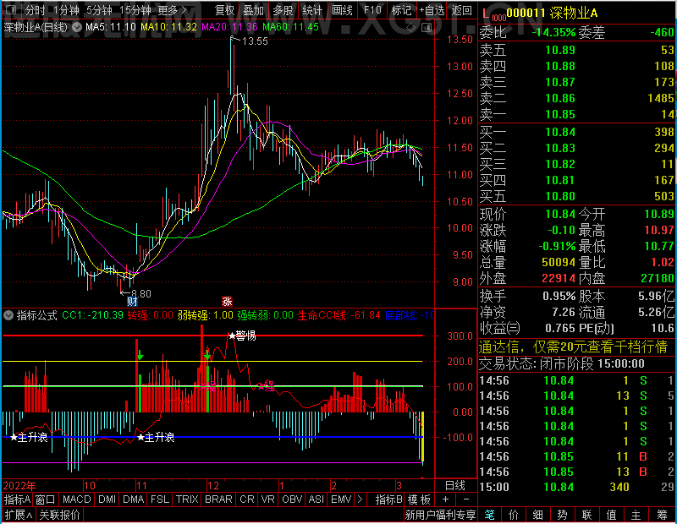Open dropdown next to 深物业A(日线)

click(77, 27)
